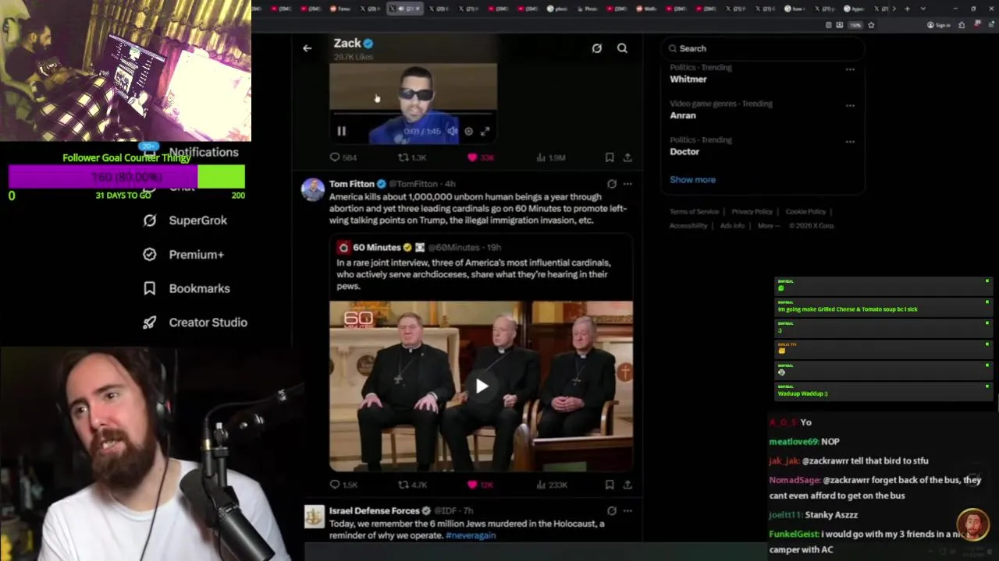
Task: Close the active X browser tab
Action: pos(418,9)
